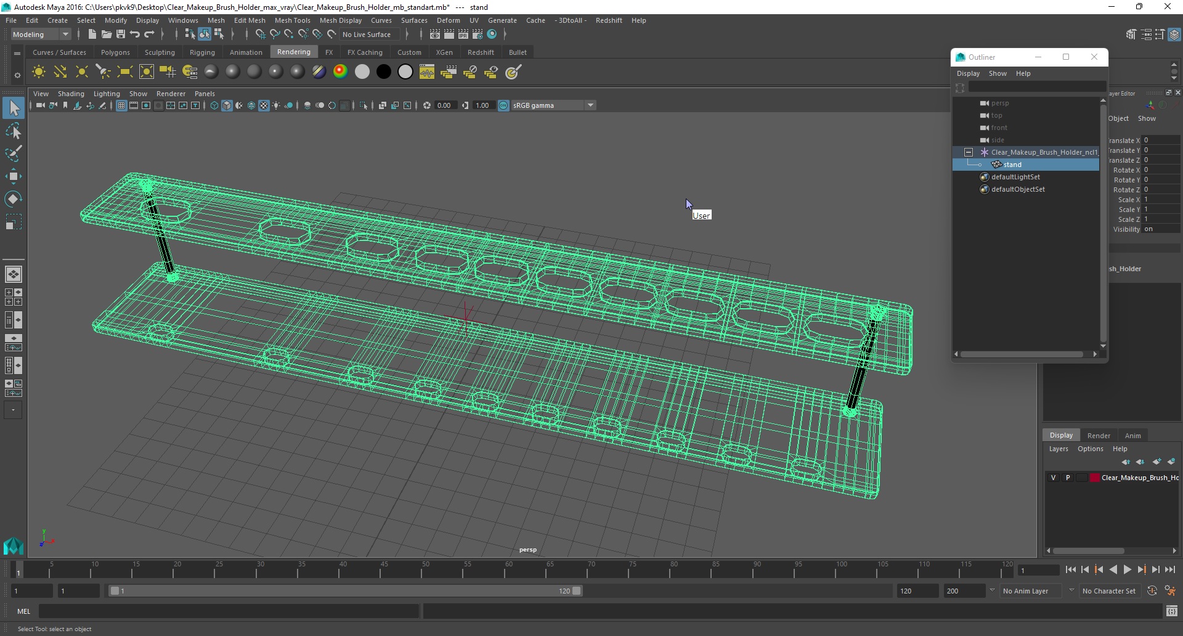Click the Undo icon in status line
This screenshot has width=1183, height=636.
(x=135, y=35)
